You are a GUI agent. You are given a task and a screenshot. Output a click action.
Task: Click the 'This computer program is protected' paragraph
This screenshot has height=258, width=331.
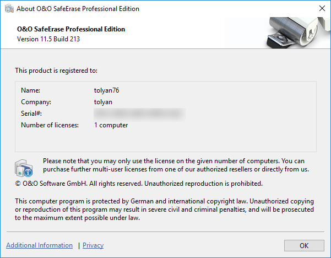point(164,209)
